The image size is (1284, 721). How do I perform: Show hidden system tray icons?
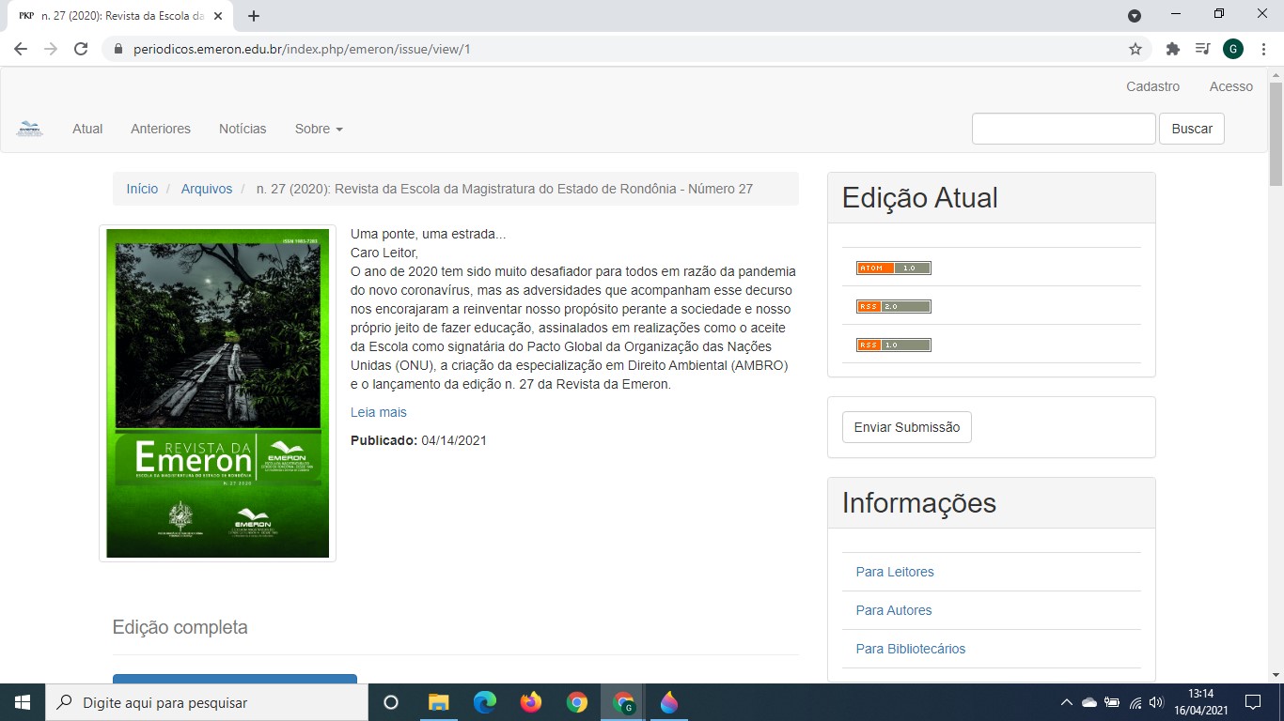1066,702
